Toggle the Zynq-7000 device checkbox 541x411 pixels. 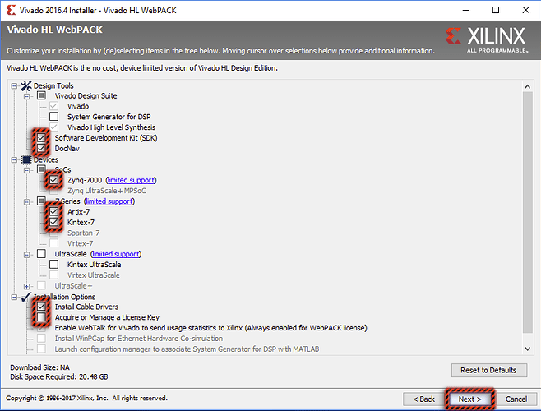tap(53, 180)
